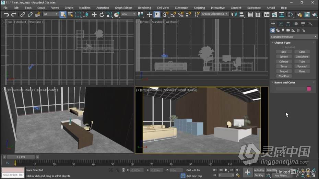Activate Unlink Selection tool
Screen dimensions: 319x179
click(30, 14)
